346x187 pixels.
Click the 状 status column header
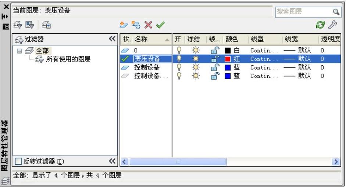[126, 39]
